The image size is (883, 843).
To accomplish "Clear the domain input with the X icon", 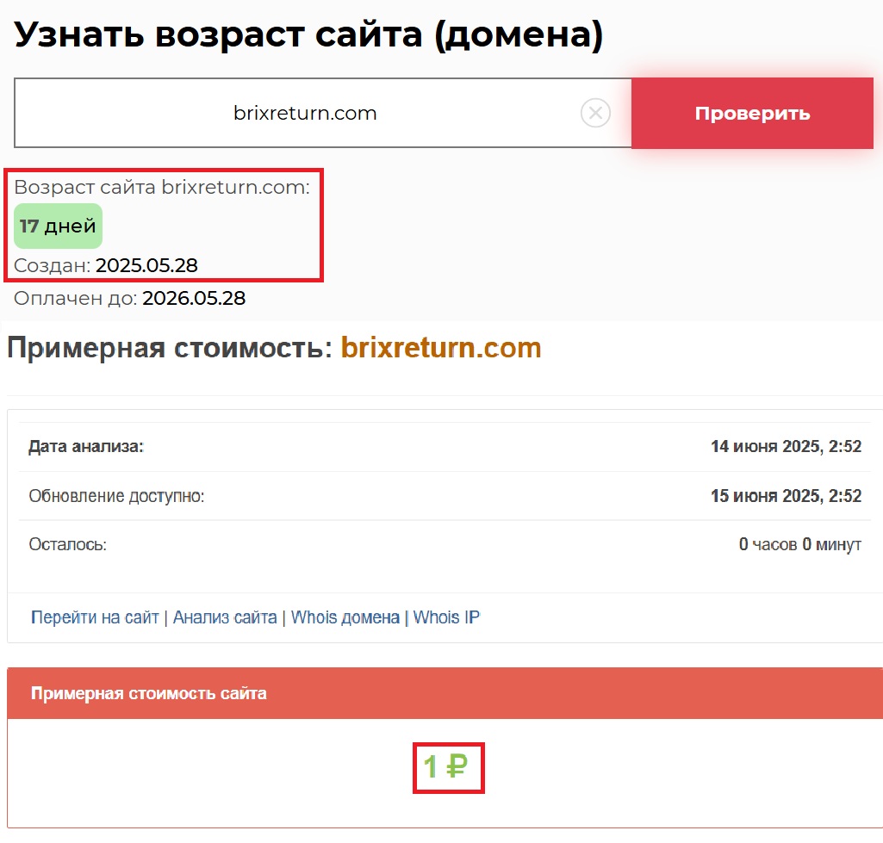I will click(595, 113).
